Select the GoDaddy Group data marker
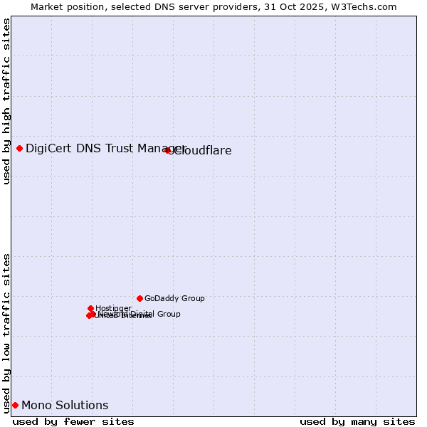Image resolution: width=427 pixels, height=427 pixels. point(139,298)
